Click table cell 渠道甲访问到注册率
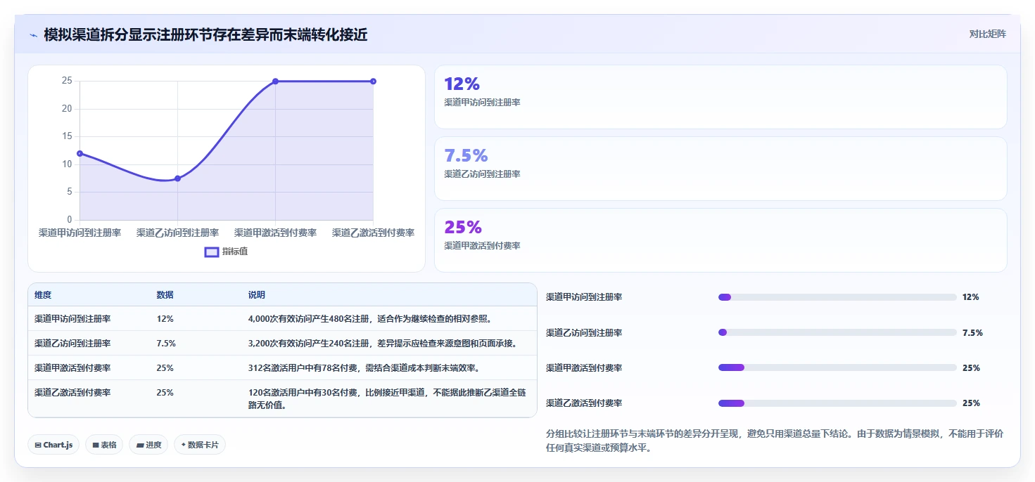The height and width of the screenshot is (482, 1035). 72,319
